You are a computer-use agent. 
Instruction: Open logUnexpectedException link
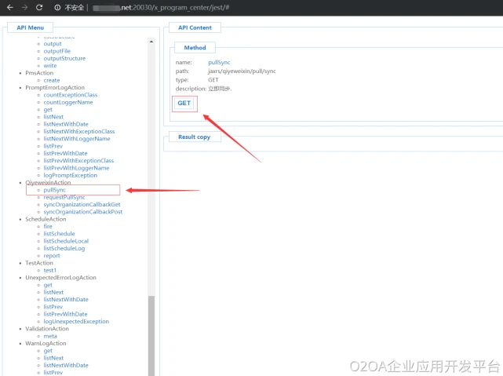pyautogui.click(x=76, y=321)
